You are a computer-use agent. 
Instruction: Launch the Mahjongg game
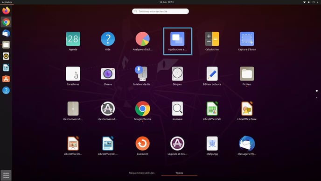point(212,144)
